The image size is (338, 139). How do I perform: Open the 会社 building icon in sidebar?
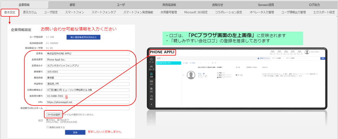pos(151,89)
